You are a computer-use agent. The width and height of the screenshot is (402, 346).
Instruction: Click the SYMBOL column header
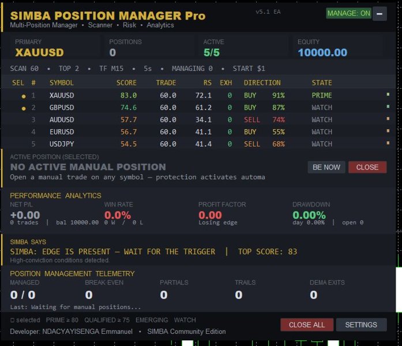pos(62,83)
